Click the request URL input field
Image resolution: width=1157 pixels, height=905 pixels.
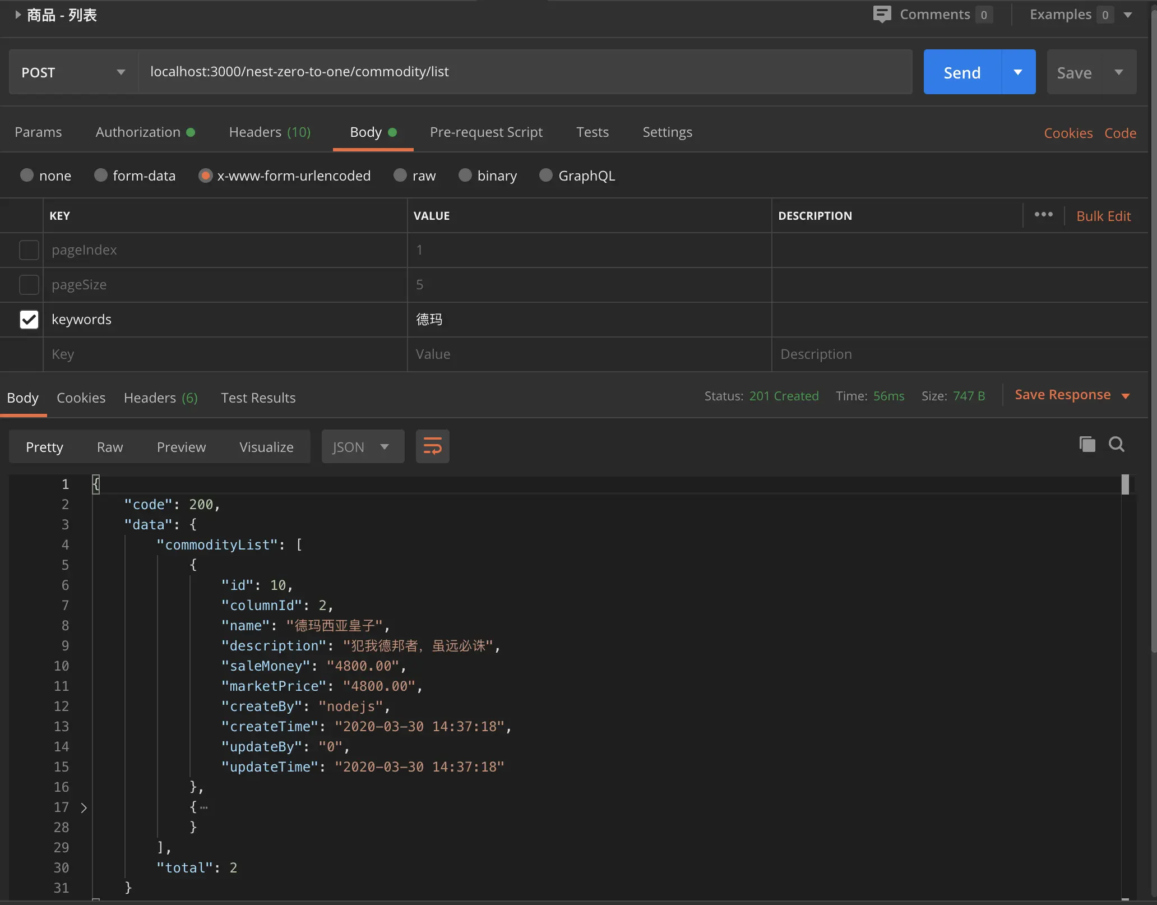[525, 72]
